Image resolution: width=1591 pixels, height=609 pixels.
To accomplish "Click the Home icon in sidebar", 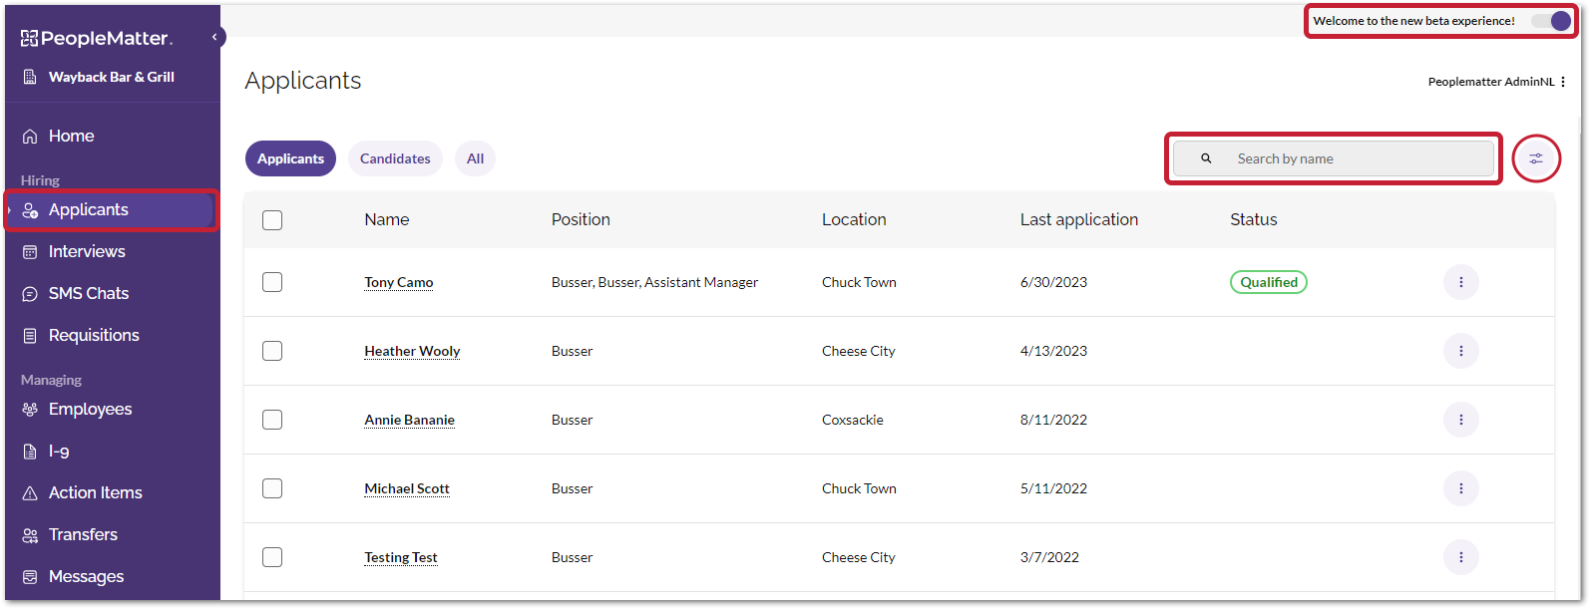I will 30,137.
